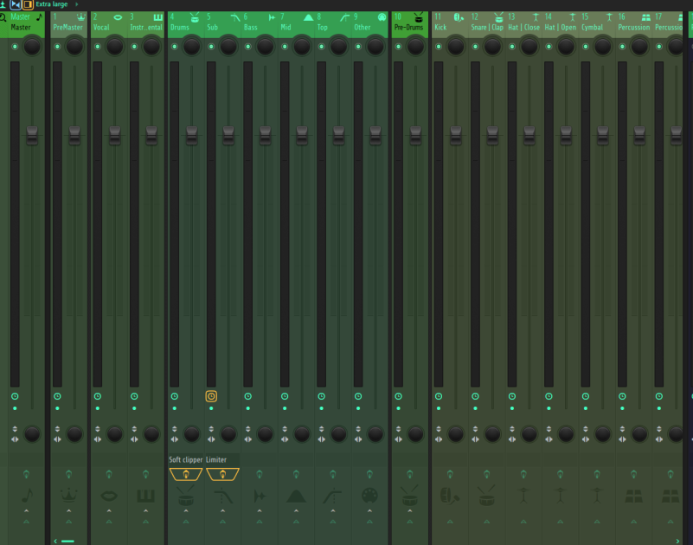Screen dimensions: 693x545
Task: Click the scroll-left arrow of the mixer scrollbar
Action: point(55,541)
